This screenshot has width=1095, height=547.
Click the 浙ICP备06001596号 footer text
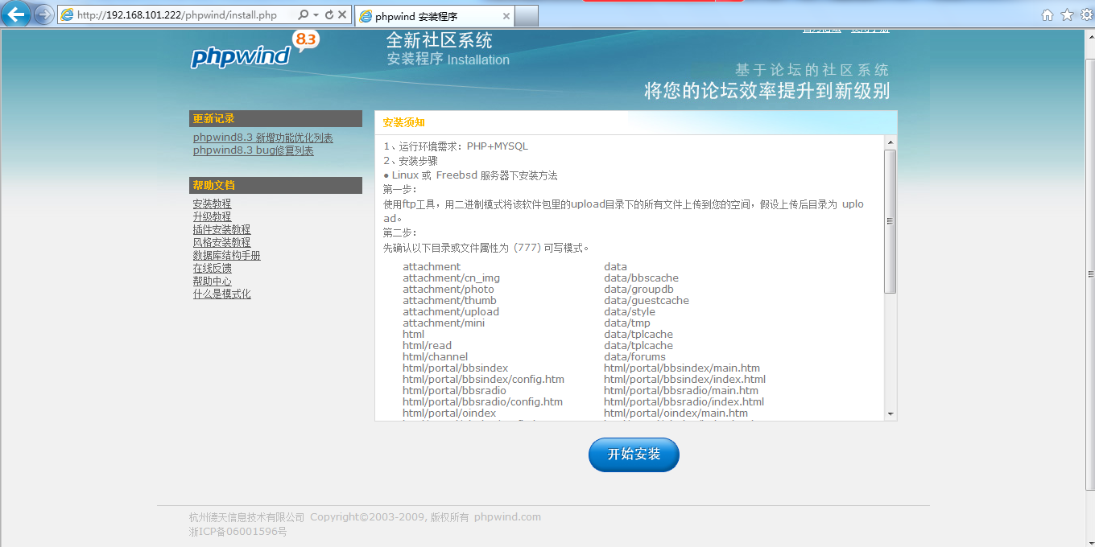click(x=238, y=532)
